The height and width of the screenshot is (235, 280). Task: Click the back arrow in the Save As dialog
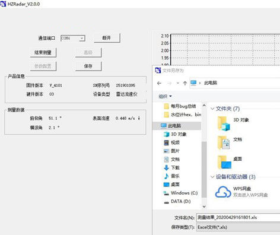159,83
